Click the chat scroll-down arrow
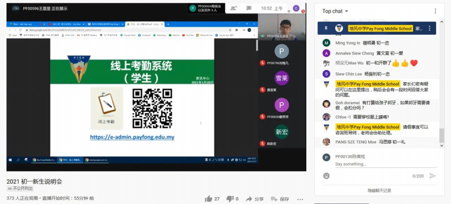 [x=442, y=146]
